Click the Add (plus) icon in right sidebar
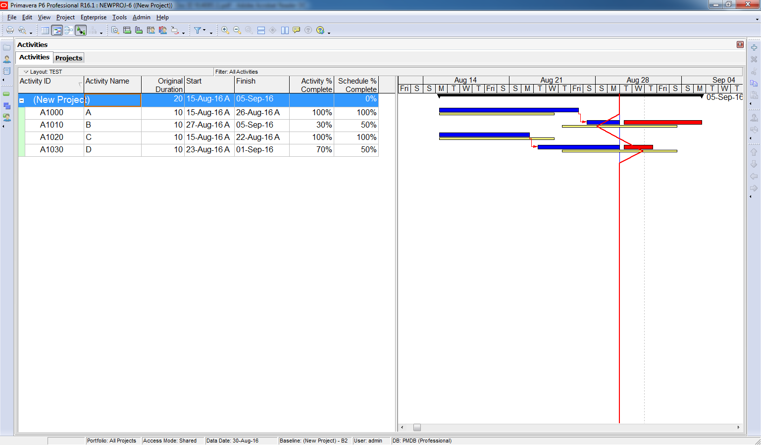The image size is (761, 445). (x=754, y=47)
